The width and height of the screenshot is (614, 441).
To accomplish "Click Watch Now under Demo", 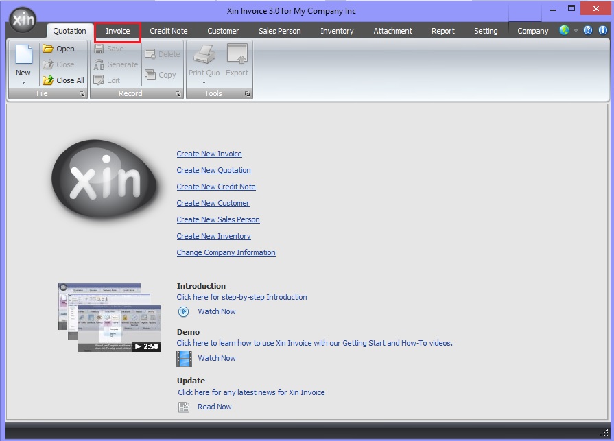I will [217, 358].
